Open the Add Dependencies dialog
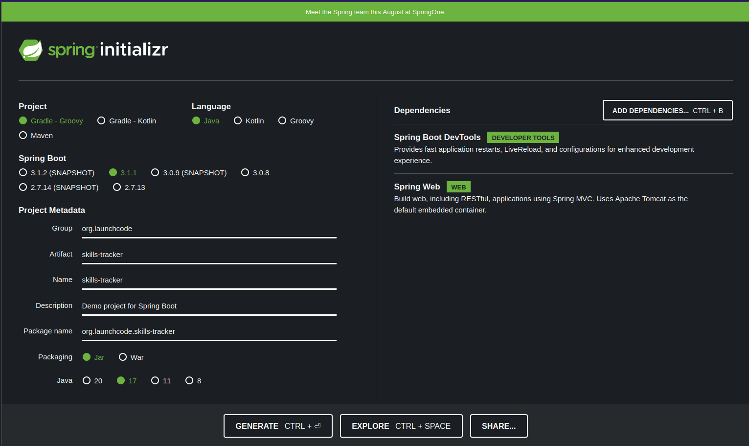The image size is (749, 446). point(667,111)
